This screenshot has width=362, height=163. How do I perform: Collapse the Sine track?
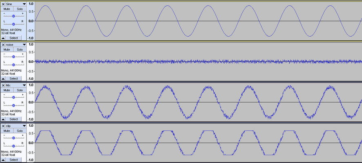pyautogui.click(x=3, y=38)
